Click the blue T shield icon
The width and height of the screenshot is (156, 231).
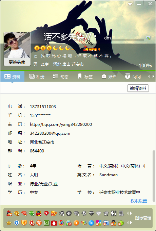[x=17, y=223]
